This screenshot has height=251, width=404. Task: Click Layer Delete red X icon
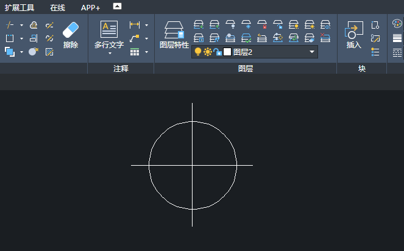325,38
